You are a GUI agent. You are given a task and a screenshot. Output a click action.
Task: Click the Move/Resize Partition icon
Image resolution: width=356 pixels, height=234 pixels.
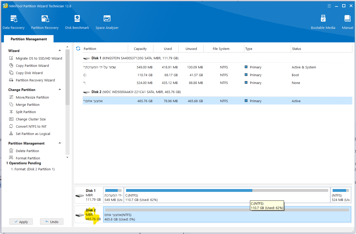tap(11, 97)
